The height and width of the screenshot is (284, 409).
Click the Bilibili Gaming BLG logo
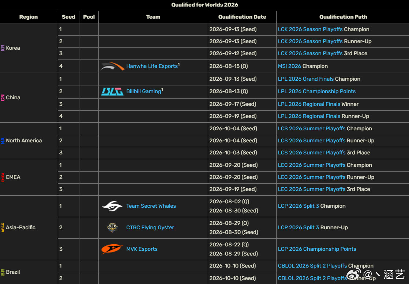pyautogui.click(x=112, y=91)
